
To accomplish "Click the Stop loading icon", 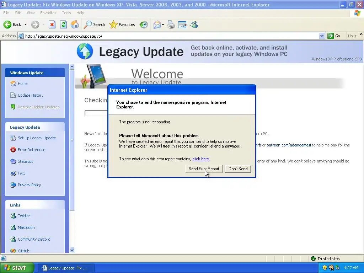I will (52, 25).
